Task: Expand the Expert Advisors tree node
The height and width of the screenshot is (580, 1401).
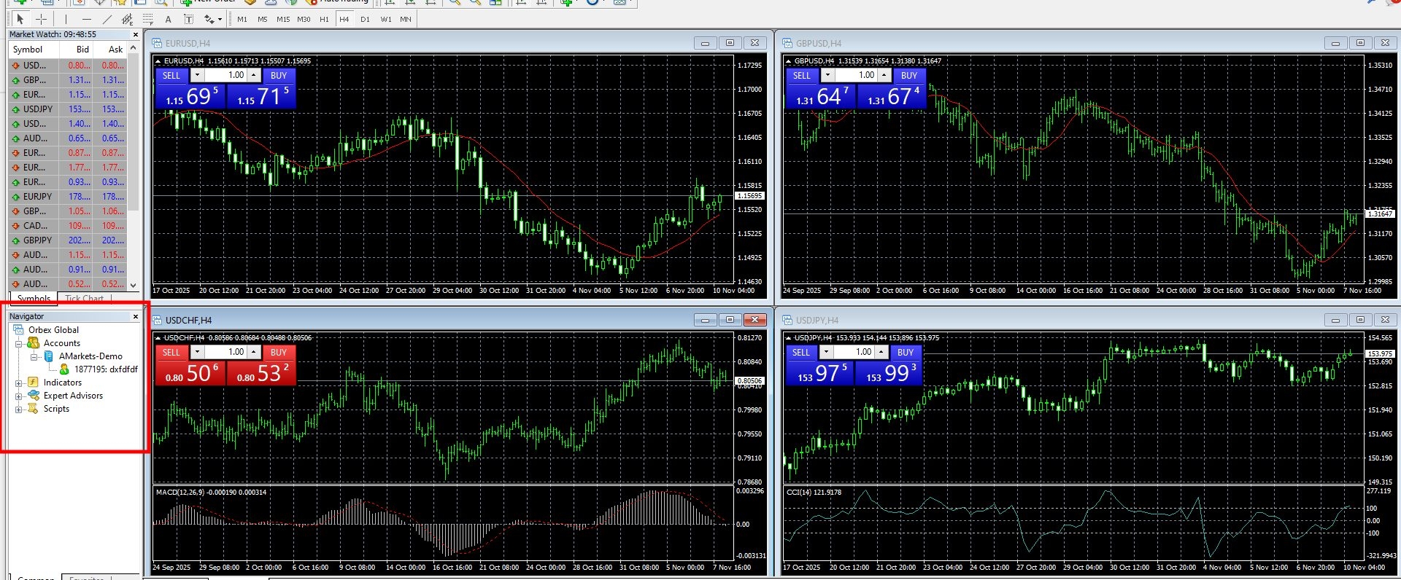Action: click(19, 396)
